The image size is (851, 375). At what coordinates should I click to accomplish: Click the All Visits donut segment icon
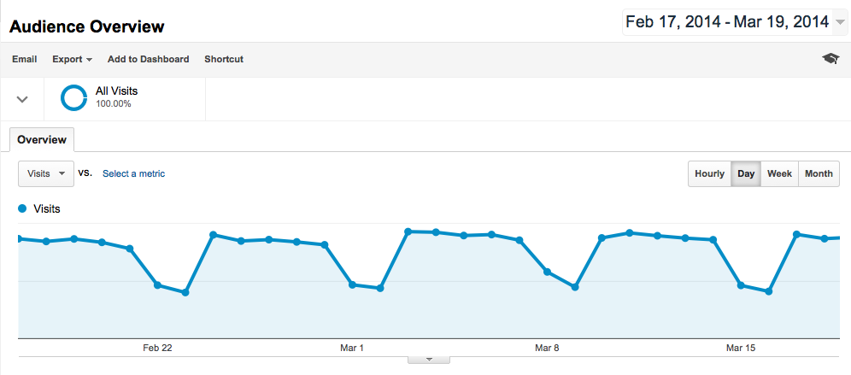(73, 97)
